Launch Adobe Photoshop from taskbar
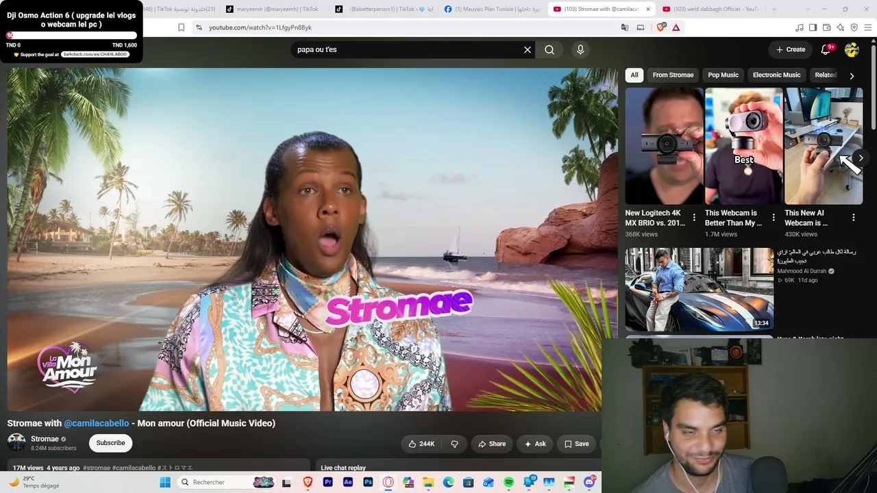 (368, 482)
